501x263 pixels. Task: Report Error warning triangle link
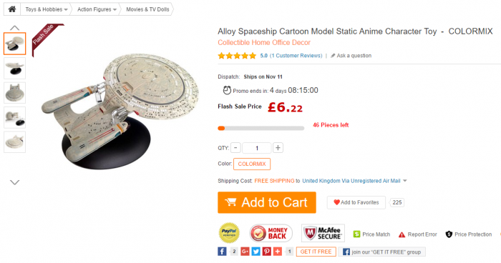coord(417,234)
